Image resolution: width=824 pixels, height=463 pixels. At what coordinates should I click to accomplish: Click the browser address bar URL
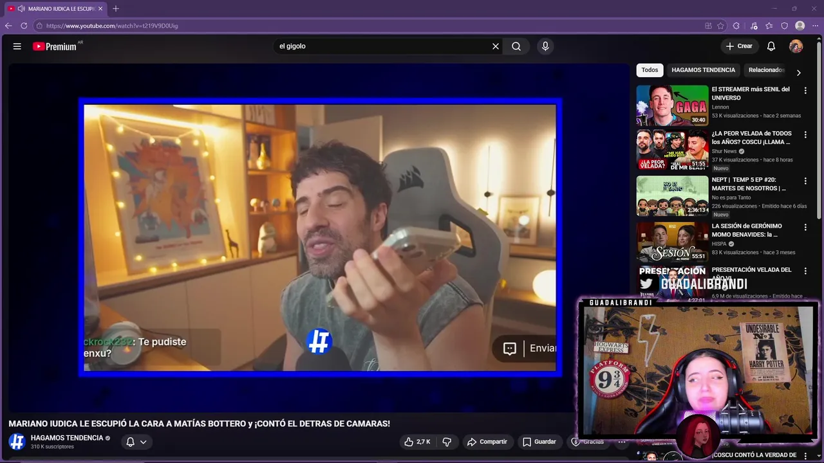pyautogui.click(x=112, y=26)
